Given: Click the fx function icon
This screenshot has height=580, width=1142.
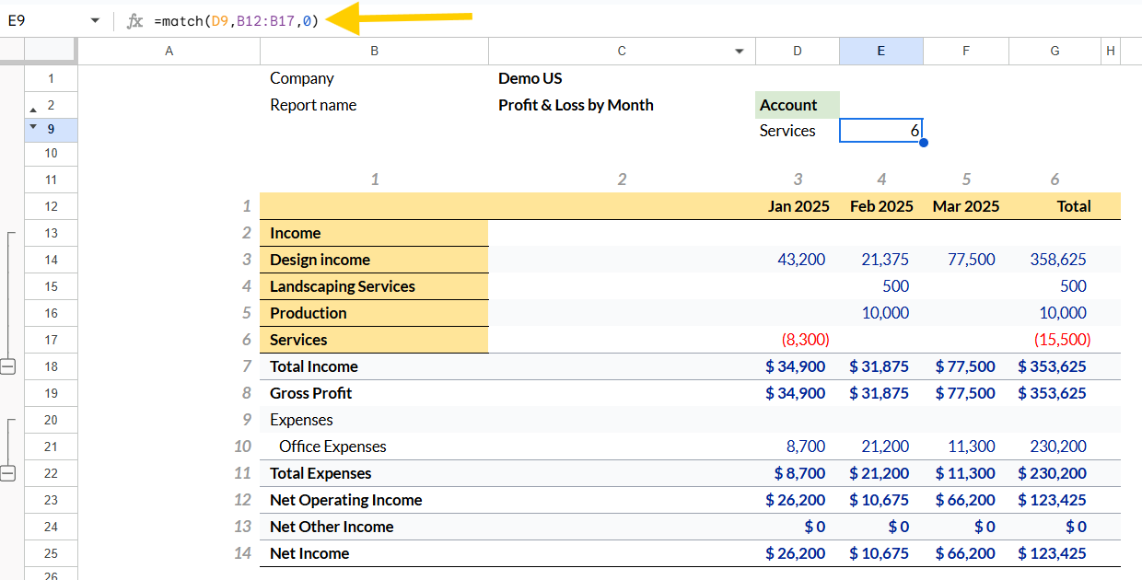Looking at the screenshot, I should [134, 20].
